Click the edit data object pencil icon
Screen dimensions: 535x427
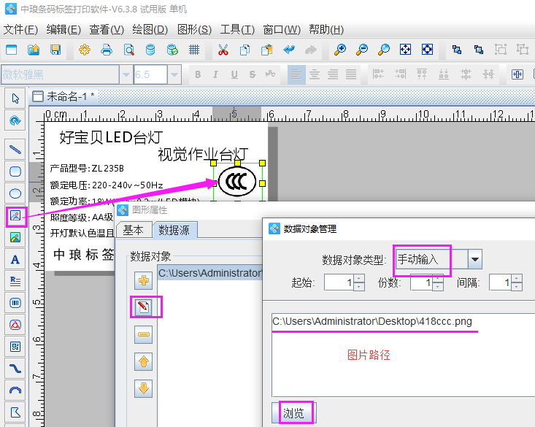pos(144,307)
